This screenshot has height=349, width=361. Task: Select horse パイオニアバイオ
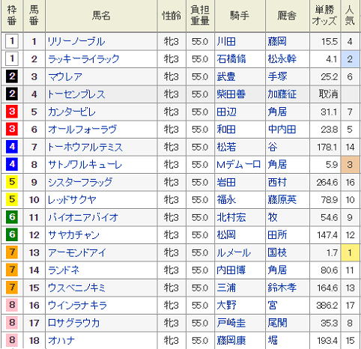point(83,217)
